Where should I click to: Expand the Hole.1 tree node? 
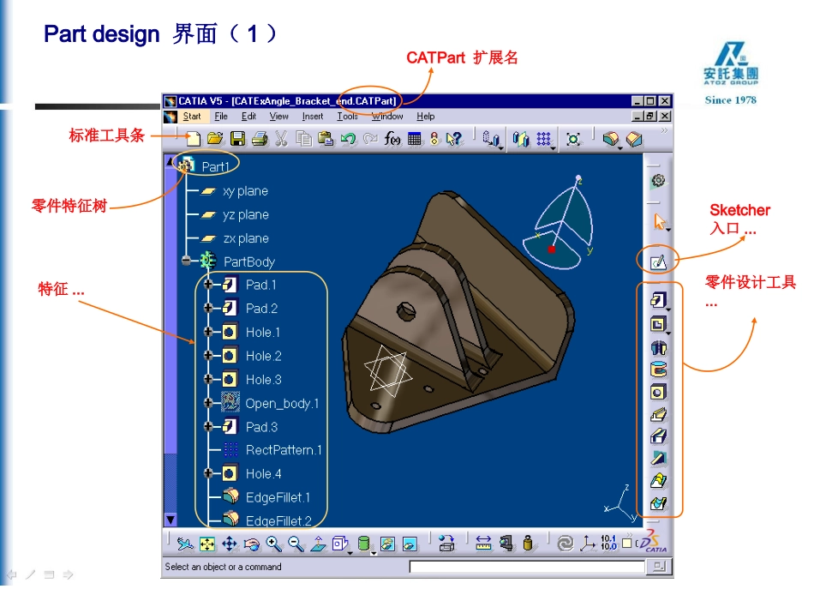pyautogui.click(x=209, y=332)
